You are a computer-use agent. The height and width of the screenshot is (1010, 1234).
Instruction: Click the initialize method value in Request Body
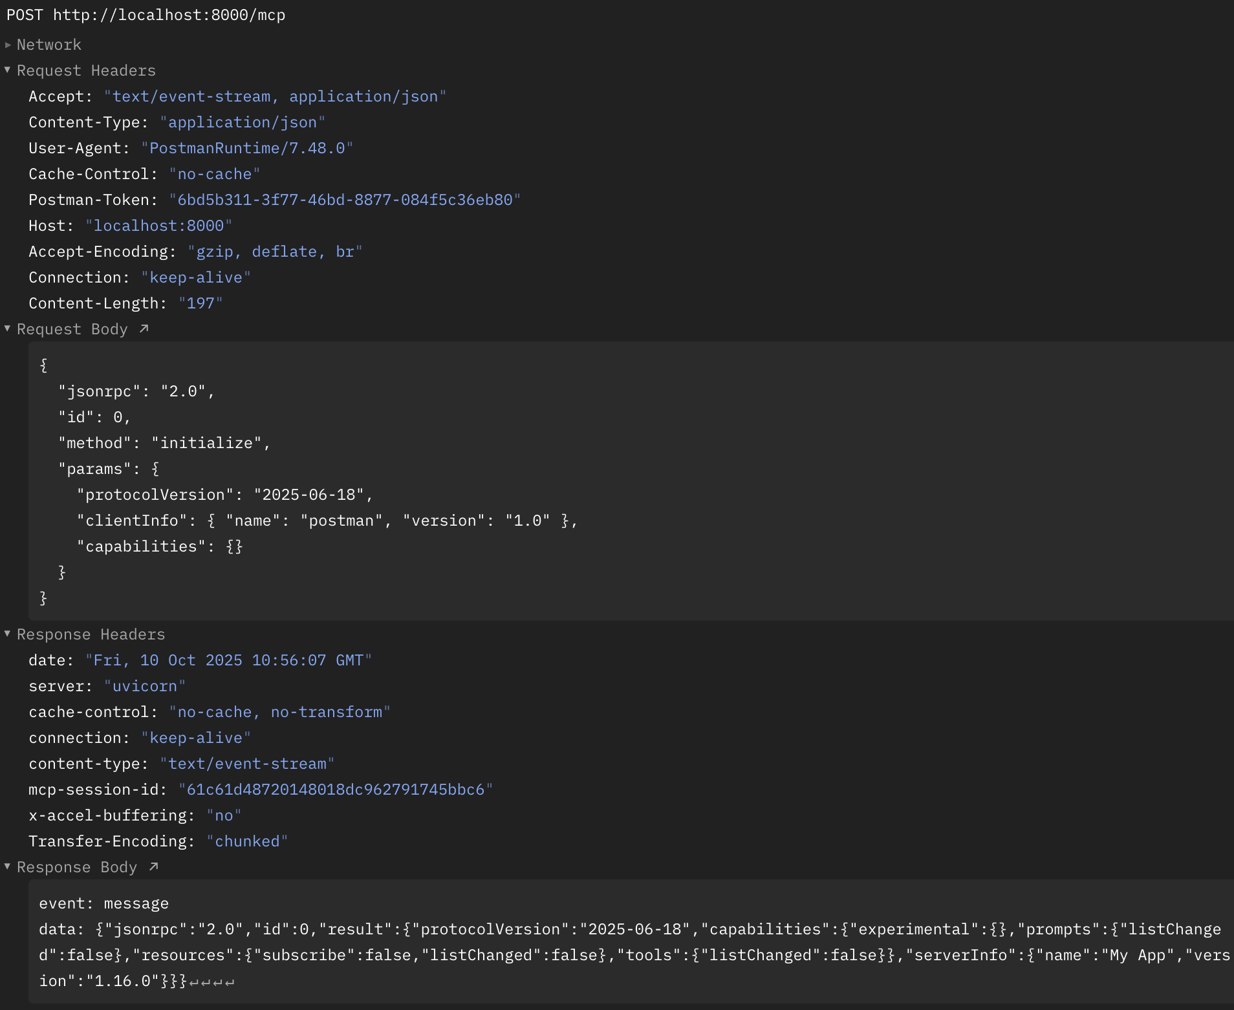pyautogui.click(x=210, y=442)
